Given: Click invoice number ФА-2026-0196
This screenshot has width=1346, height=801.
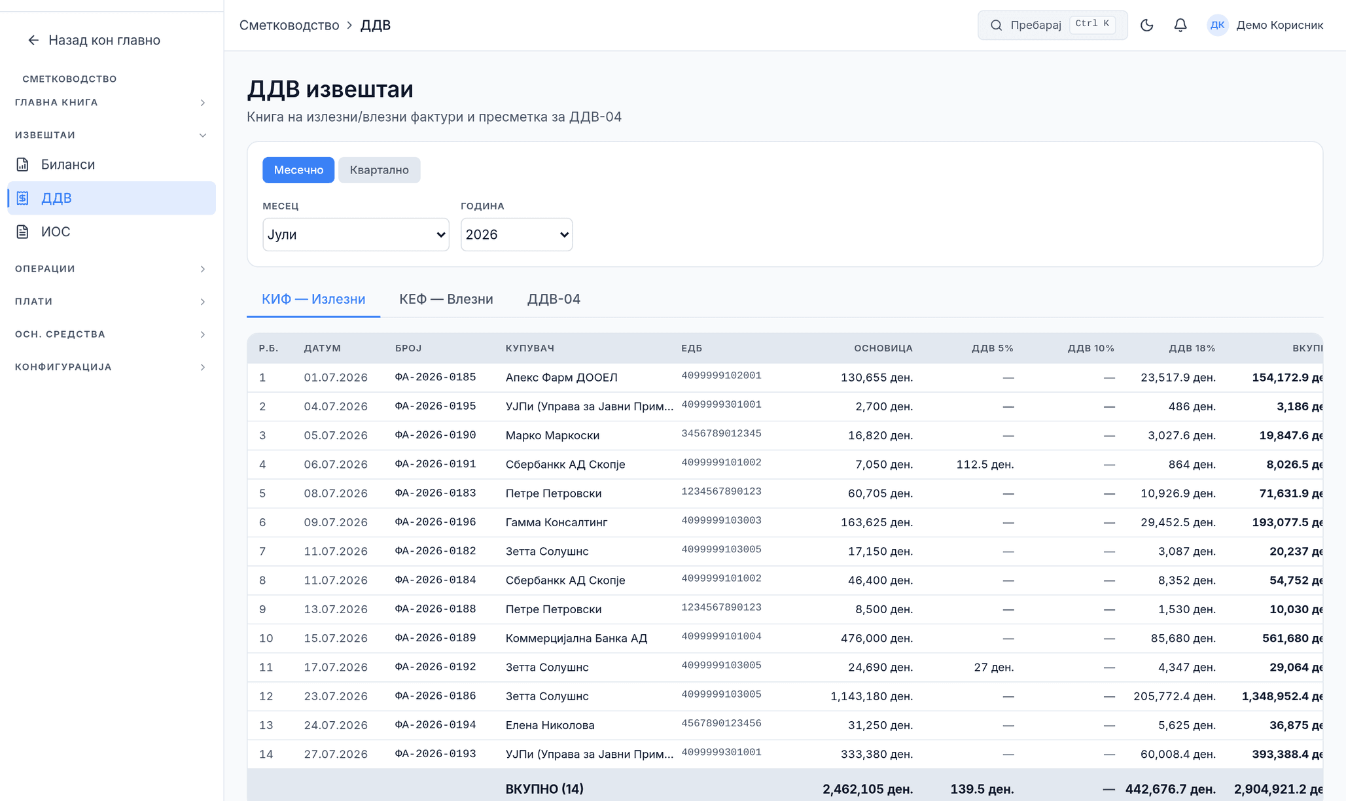Looking at the screenshot, I should [435, 522].
